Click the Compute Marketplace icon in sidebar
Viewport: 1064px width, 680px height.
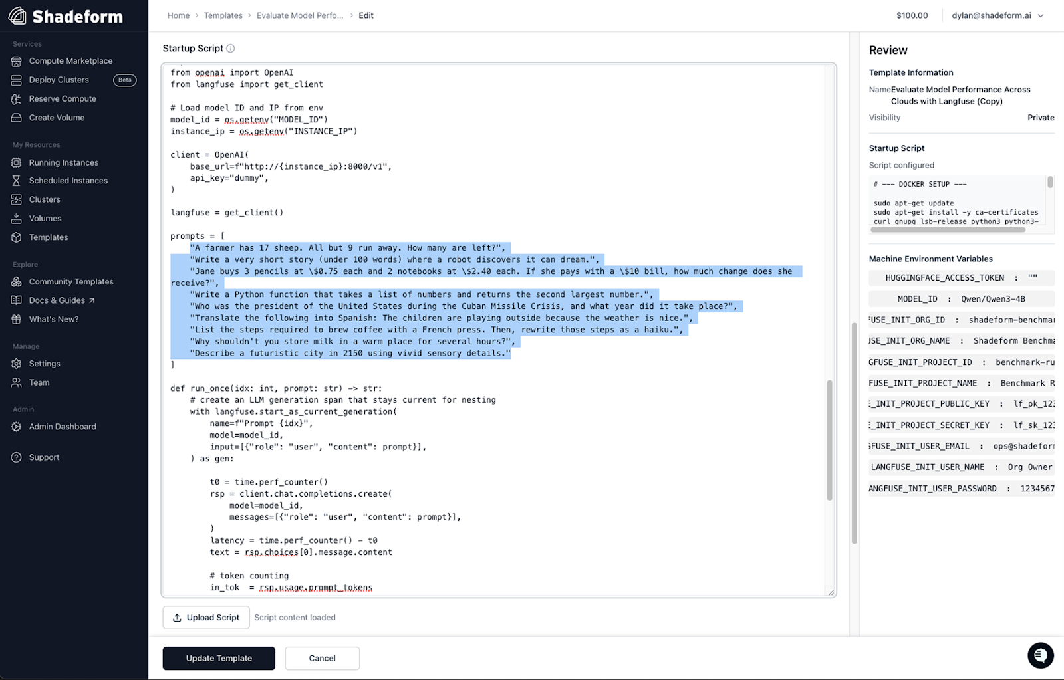tap(17, 61)
